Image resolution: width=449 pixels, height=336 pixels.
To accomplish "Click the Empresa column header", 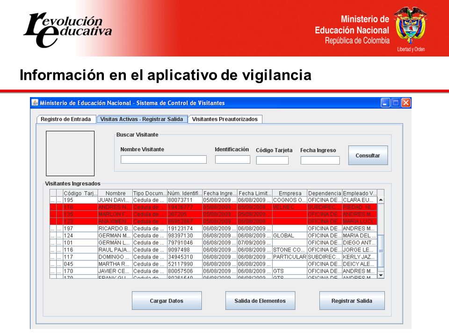I will click(x=290, y=193).
